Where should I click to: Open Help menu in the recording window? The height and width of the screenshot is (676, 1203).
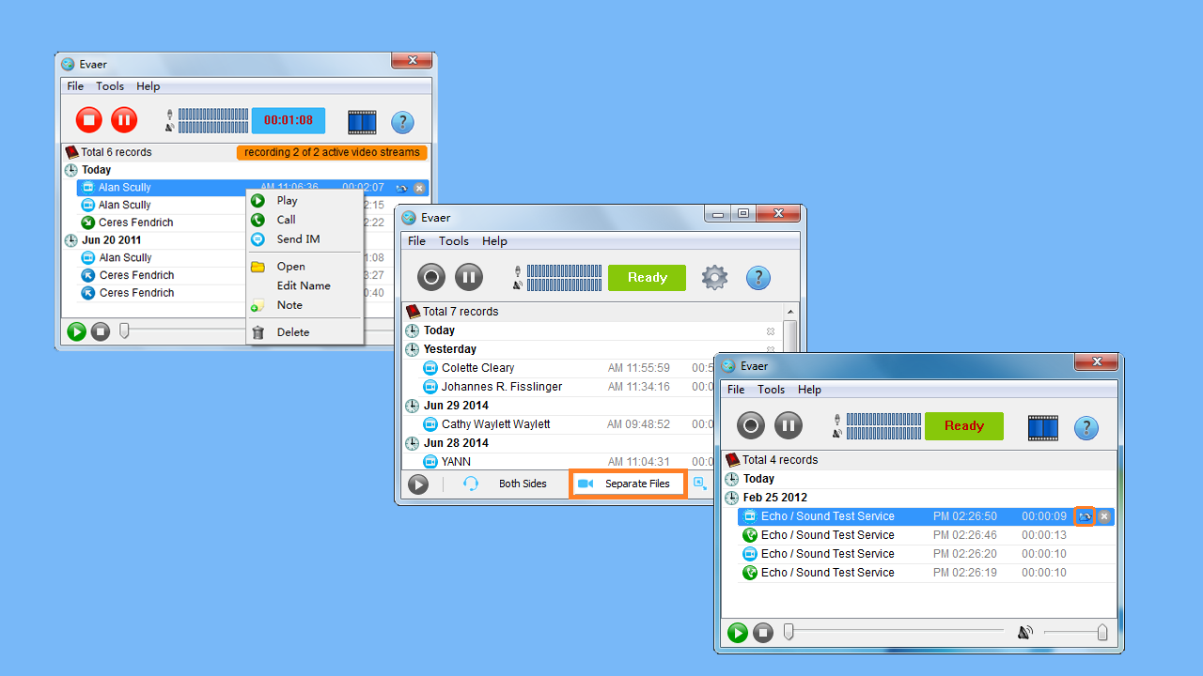[x=148, y=86]
